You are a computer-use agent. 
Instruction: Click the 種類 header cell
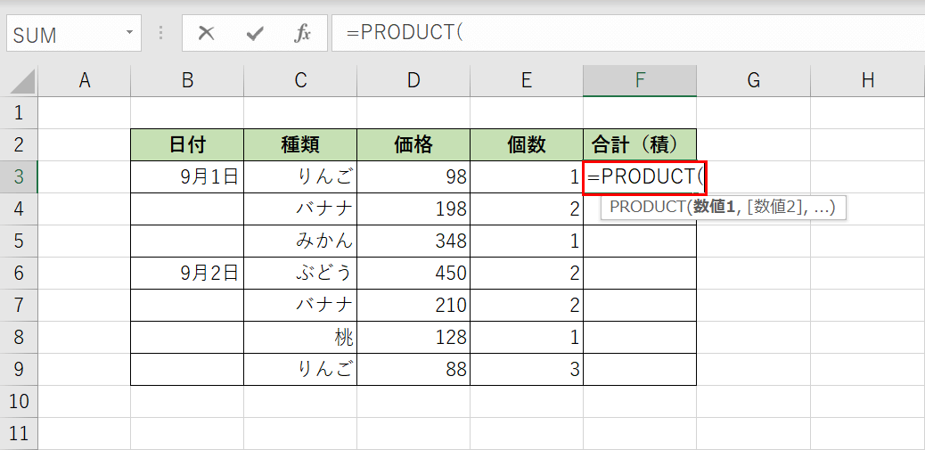[300, 144]
